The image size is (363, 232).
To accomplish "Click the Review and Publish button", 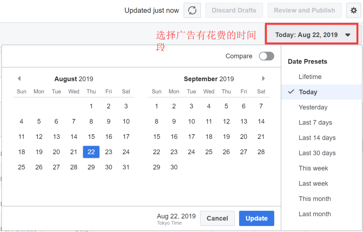I will 304,10.
